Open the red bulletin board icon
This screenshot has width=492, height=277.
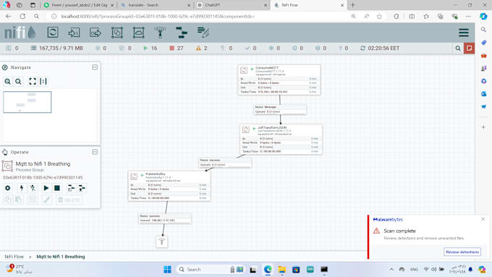[x=469, y=48]
